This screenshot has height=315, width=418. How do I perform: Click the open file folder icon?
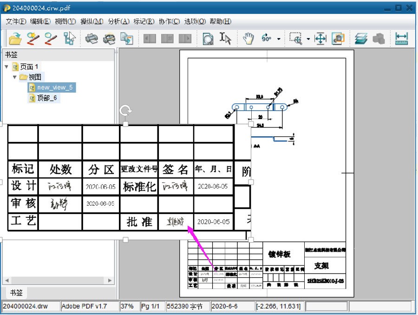pos(15,38)
